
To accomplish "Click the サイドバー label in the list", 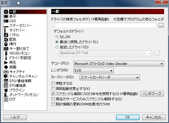I will (17, 30).
